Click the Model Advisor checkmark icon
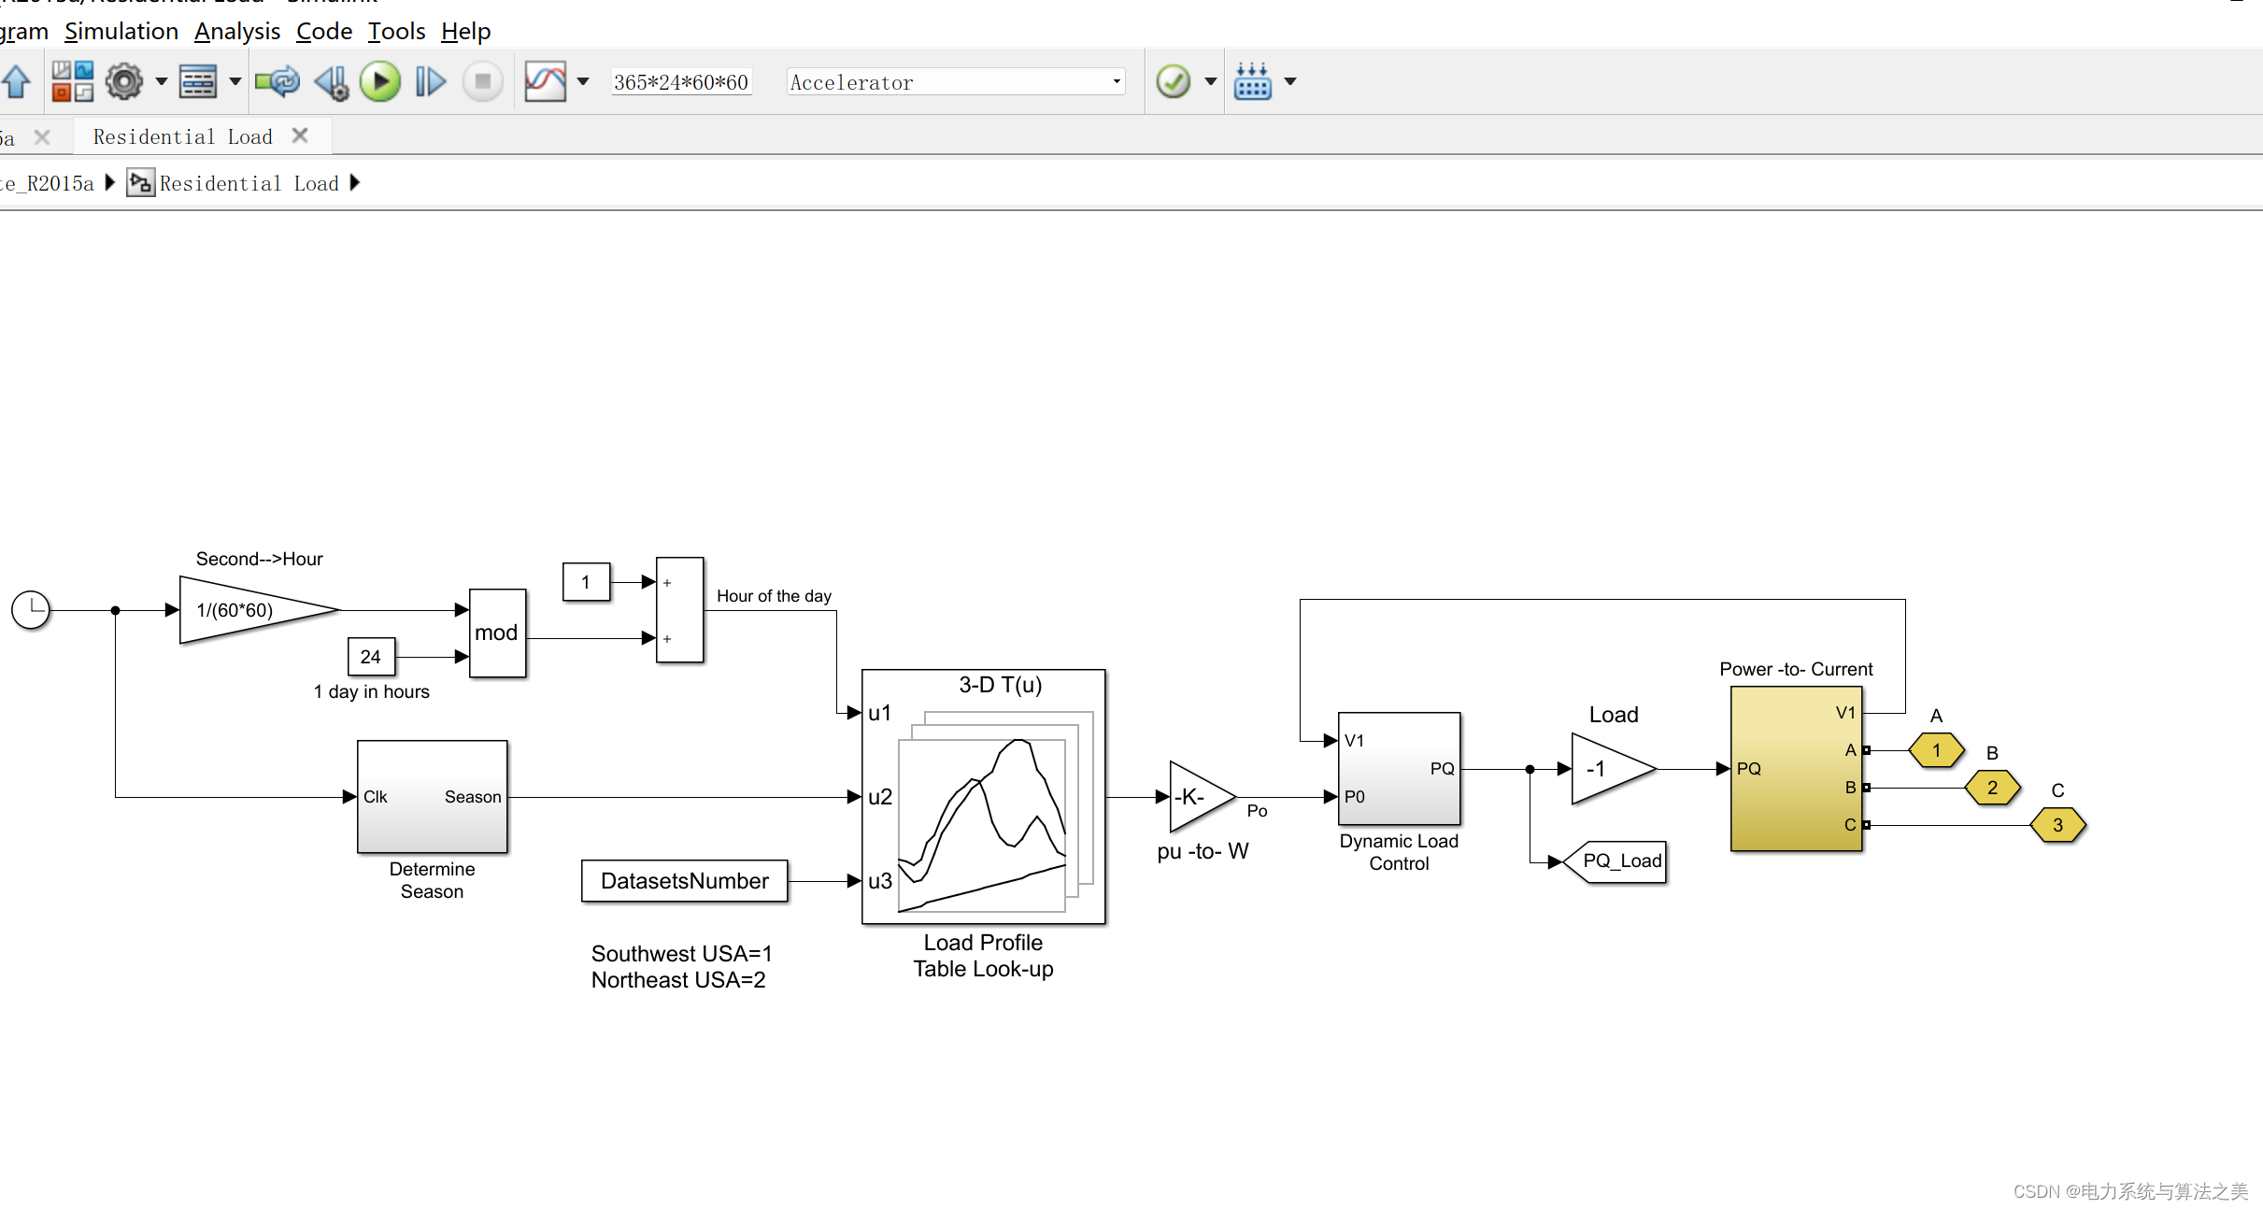The image size is (2263, 1209). pyautogui.click(x=1174, y=82)
